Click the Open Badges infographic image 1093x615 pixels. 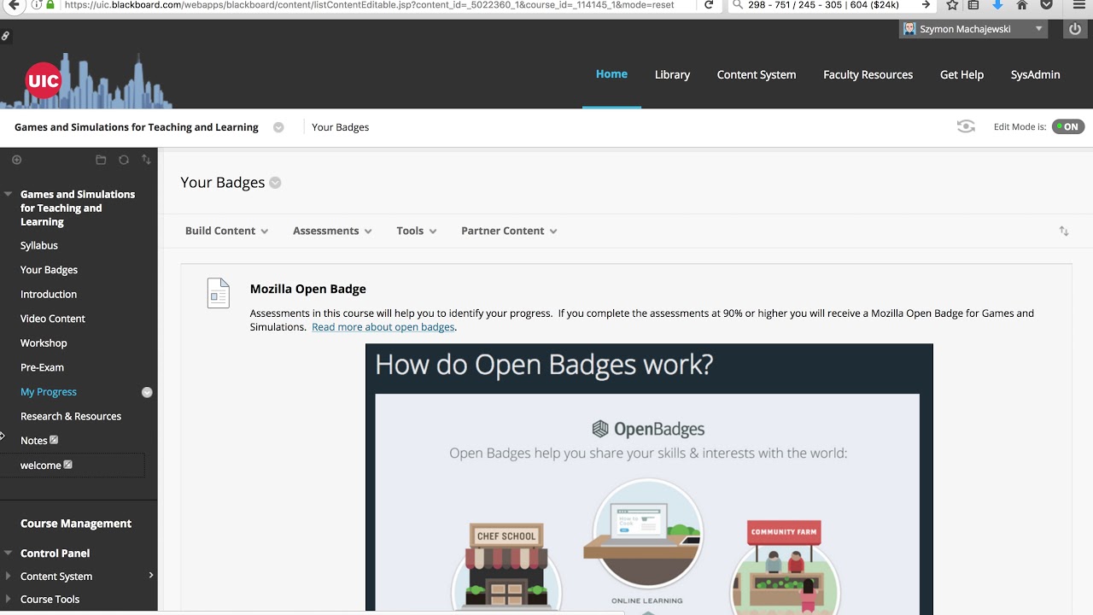pyautogui.click(x=649, y=478)
